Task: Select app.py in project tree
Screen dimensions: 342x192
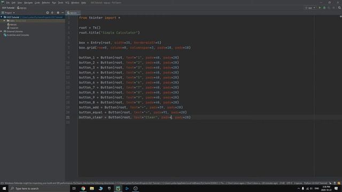Action: 12,25
